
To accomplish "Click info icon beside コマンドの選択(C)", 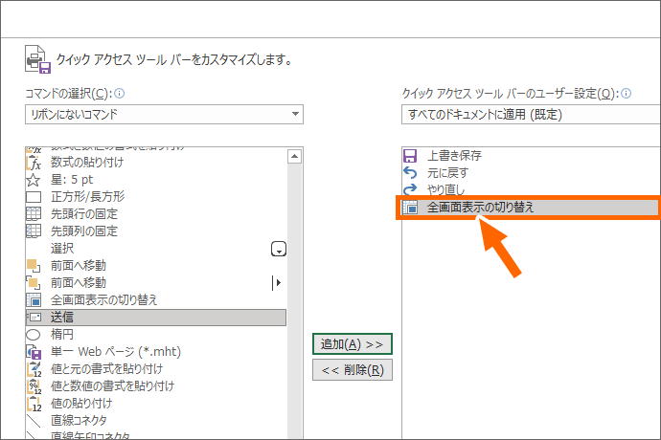I will pyautogui.click(x=120, y=94).
